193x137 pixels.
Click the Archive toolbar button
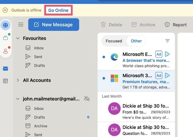point(143,25)
